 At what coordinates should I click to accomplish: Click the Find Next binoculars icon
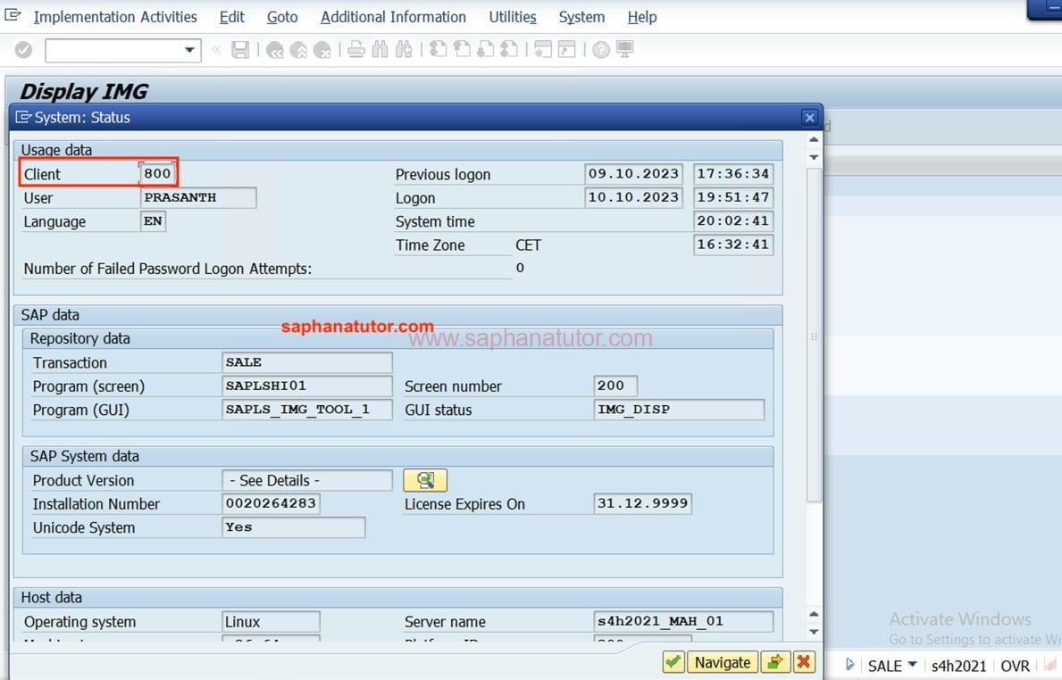point(405,49)
